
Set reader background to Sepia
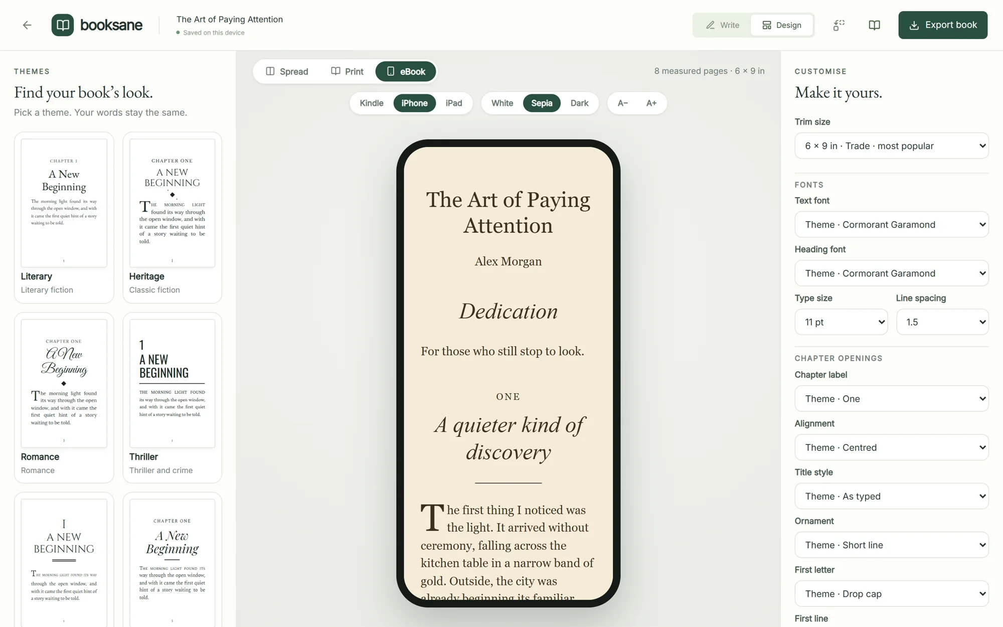click(x=542, y=103)
